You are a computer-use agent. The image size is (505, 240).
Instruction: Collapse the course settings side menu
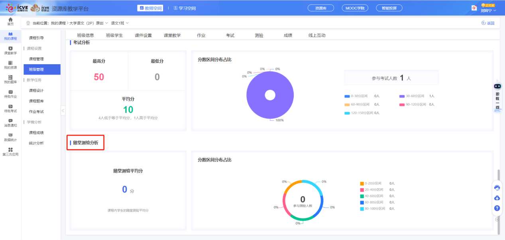tap(63, 111)
